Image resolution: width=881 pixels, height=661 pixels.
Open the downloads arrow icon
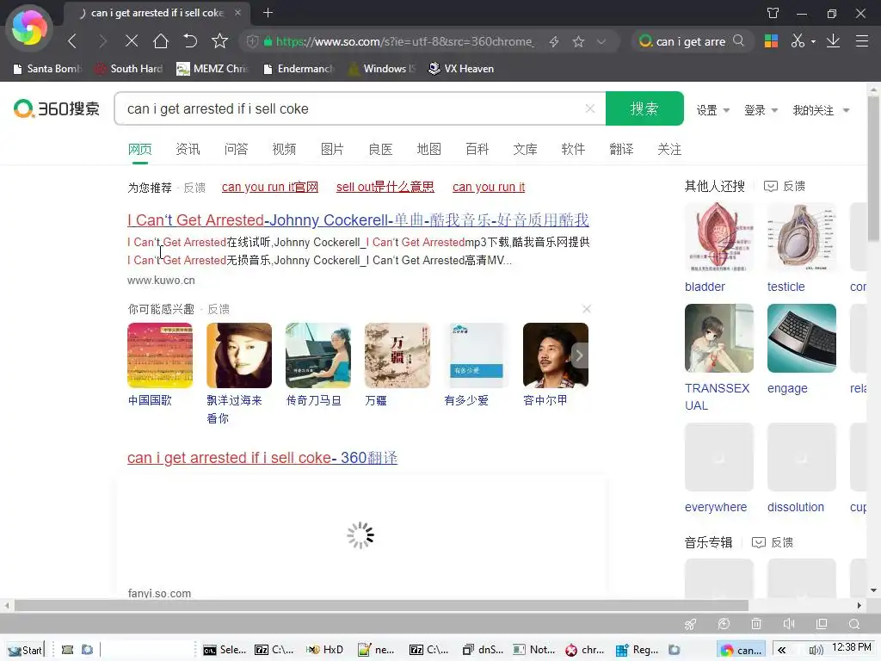pyautogui.click(x=833, y=41)
